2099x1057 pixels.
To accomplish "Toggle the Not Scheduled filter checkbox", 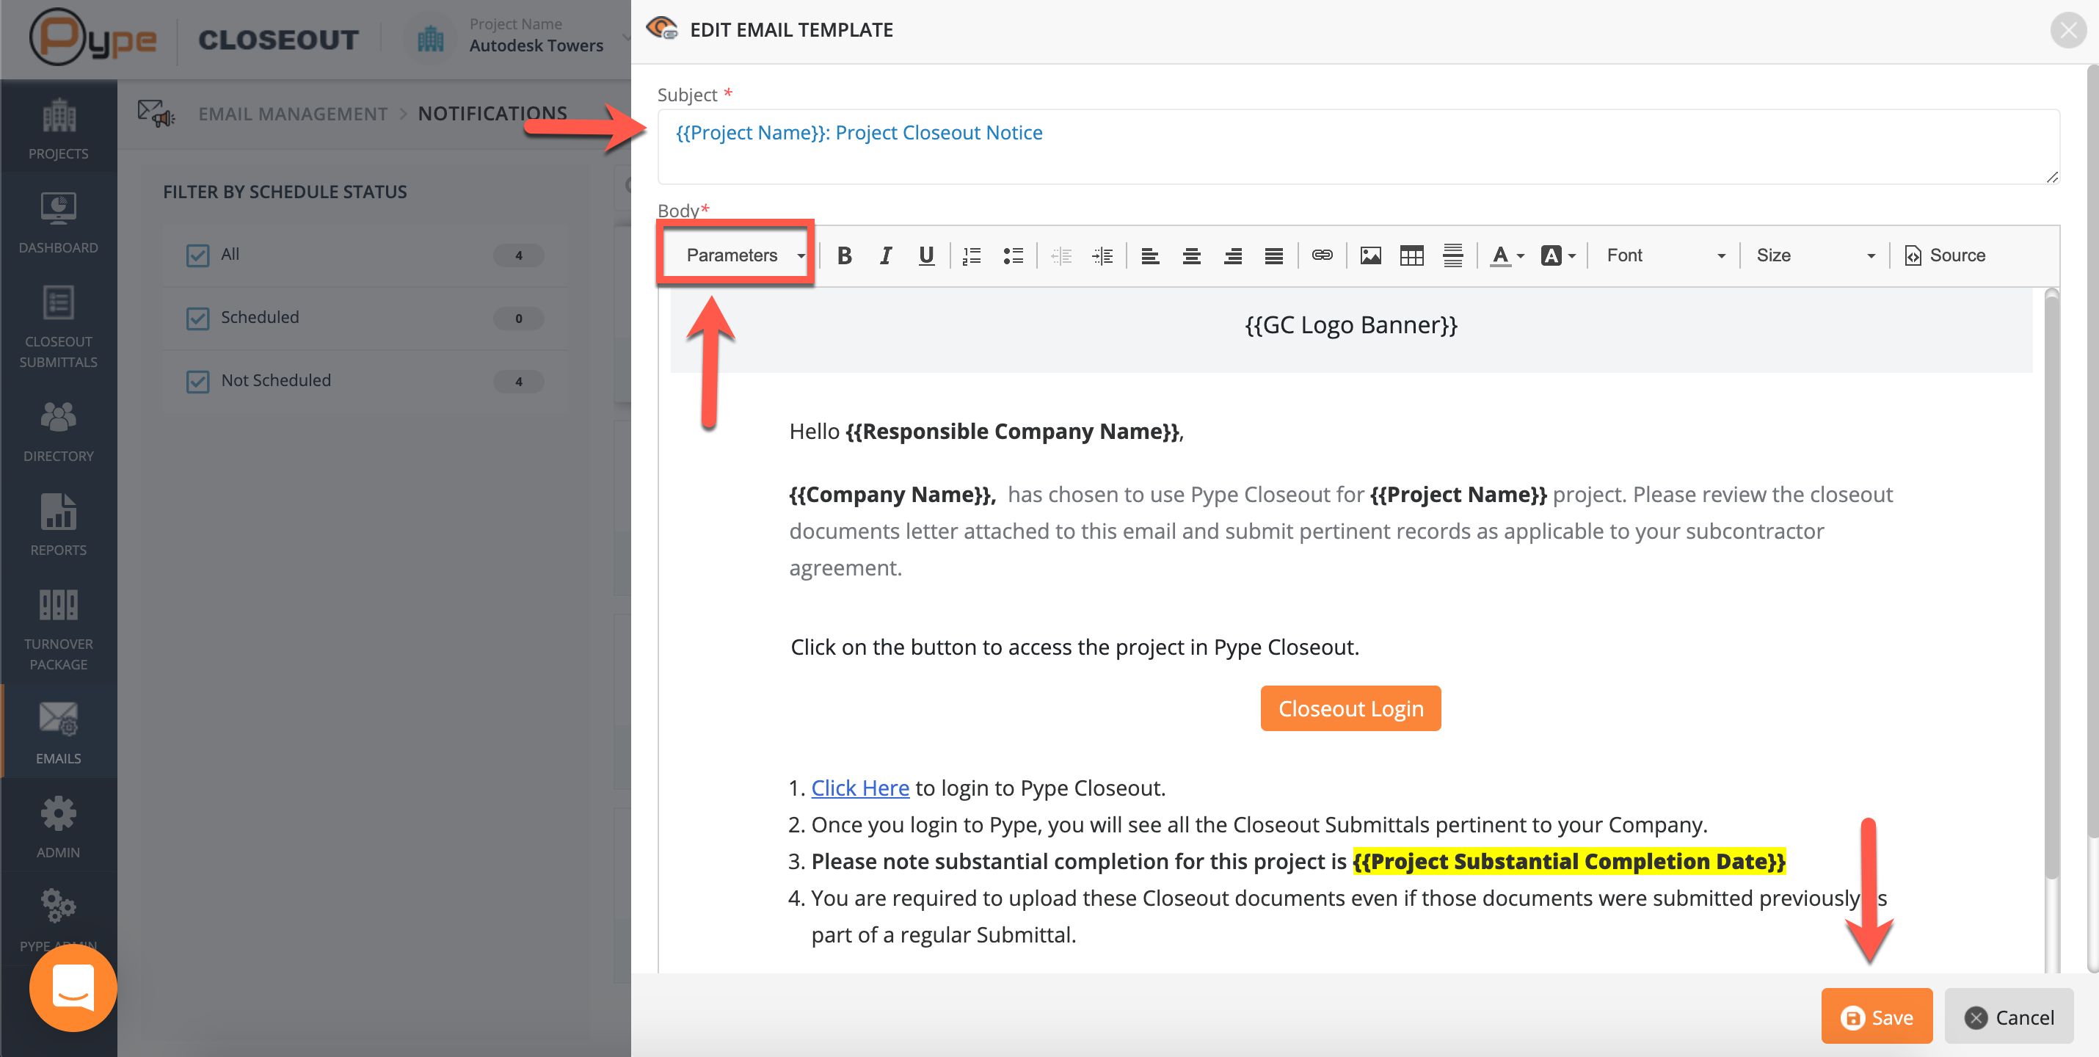I will (x=198, y=382).
